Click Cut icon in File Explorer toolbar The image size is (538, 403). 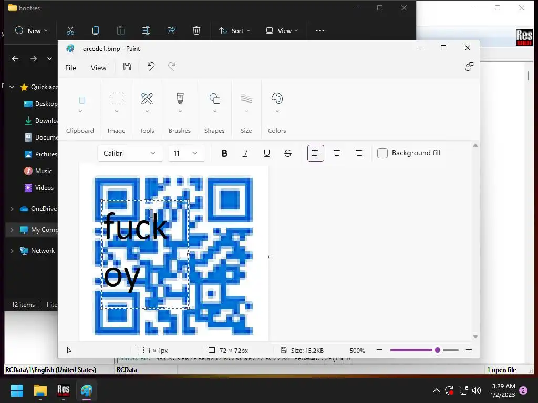[x=70, y=31]
